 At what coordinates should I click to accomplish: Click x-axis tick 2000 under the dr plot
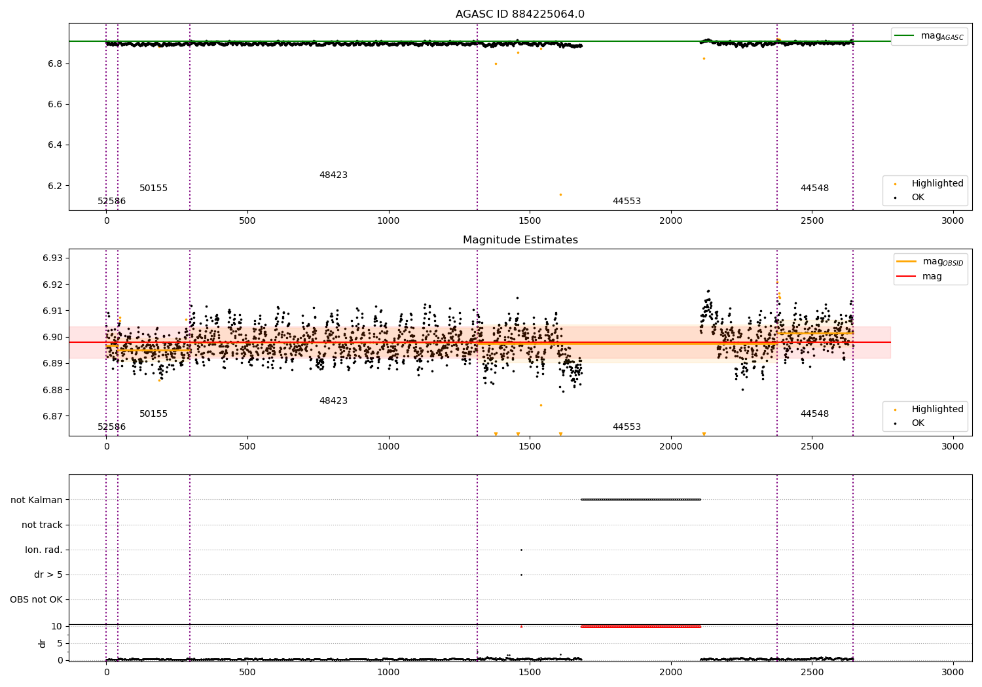point(670,672)
